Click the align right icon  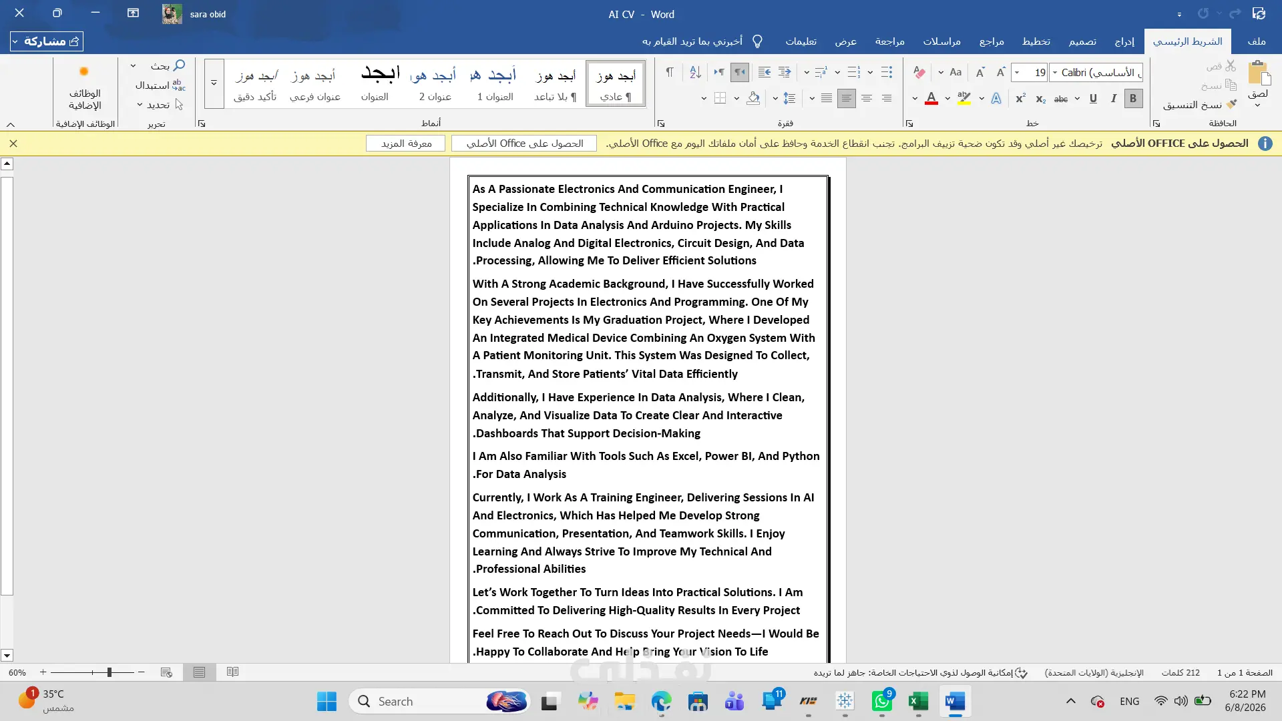click(887, 99)
